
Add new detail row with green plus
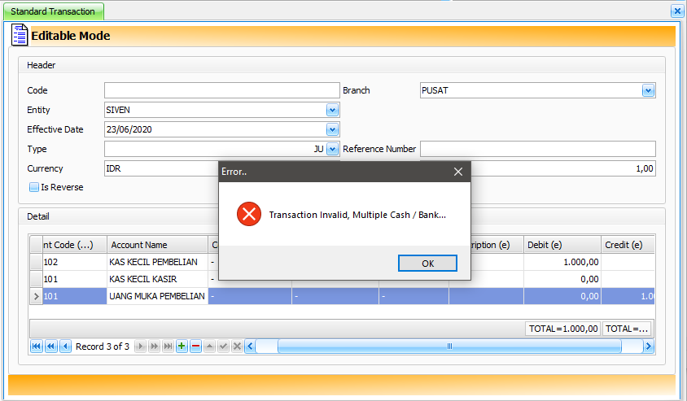(182, 347)
